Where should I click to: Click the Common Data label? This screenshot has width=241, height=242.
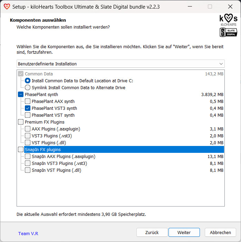39,74
